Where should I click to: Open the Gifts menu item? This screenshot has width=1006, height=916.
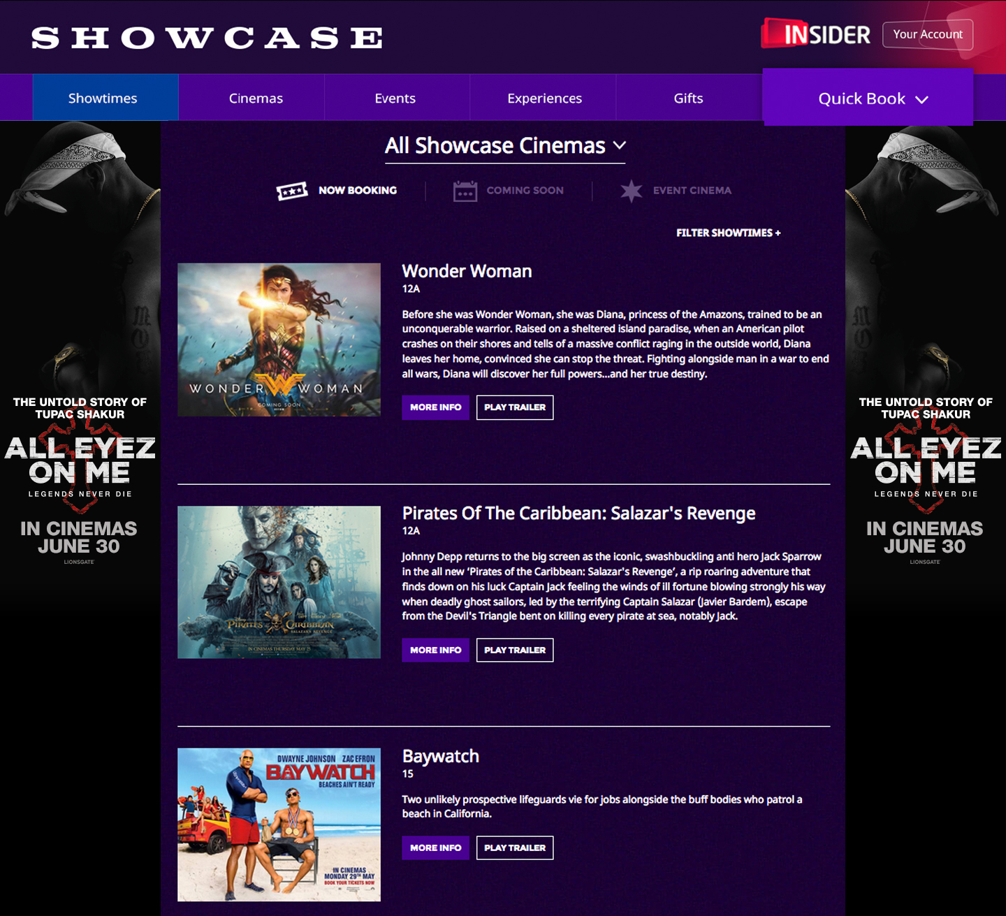[689, 98]
